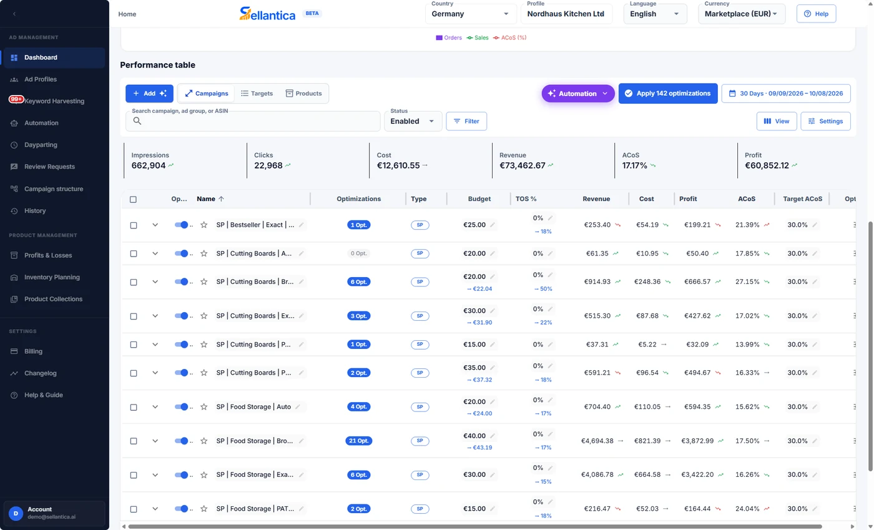Open the Country dropdown showing Germany
This screenshot has height=530, width=874.
pos(471,14)
